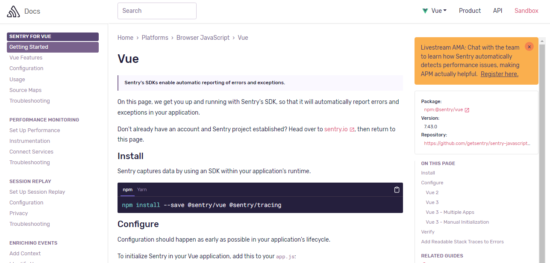Open Troubleshooting under Performance Monitoring
Screen dimensions: 550x263
coord(29,163)
